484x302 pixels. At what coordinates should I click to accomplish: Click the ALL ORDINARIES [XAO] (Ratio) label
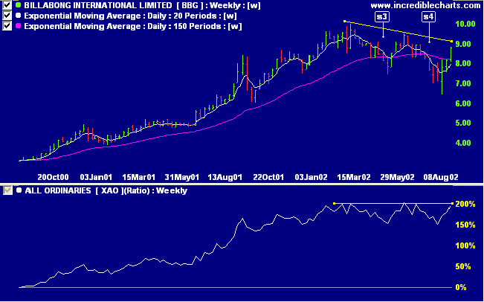coord(106,190)
